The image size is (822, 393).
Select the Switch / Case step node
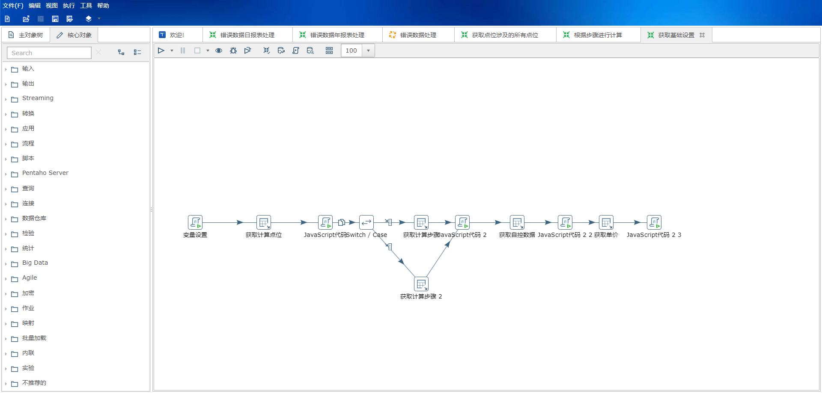tap(366, 222)
